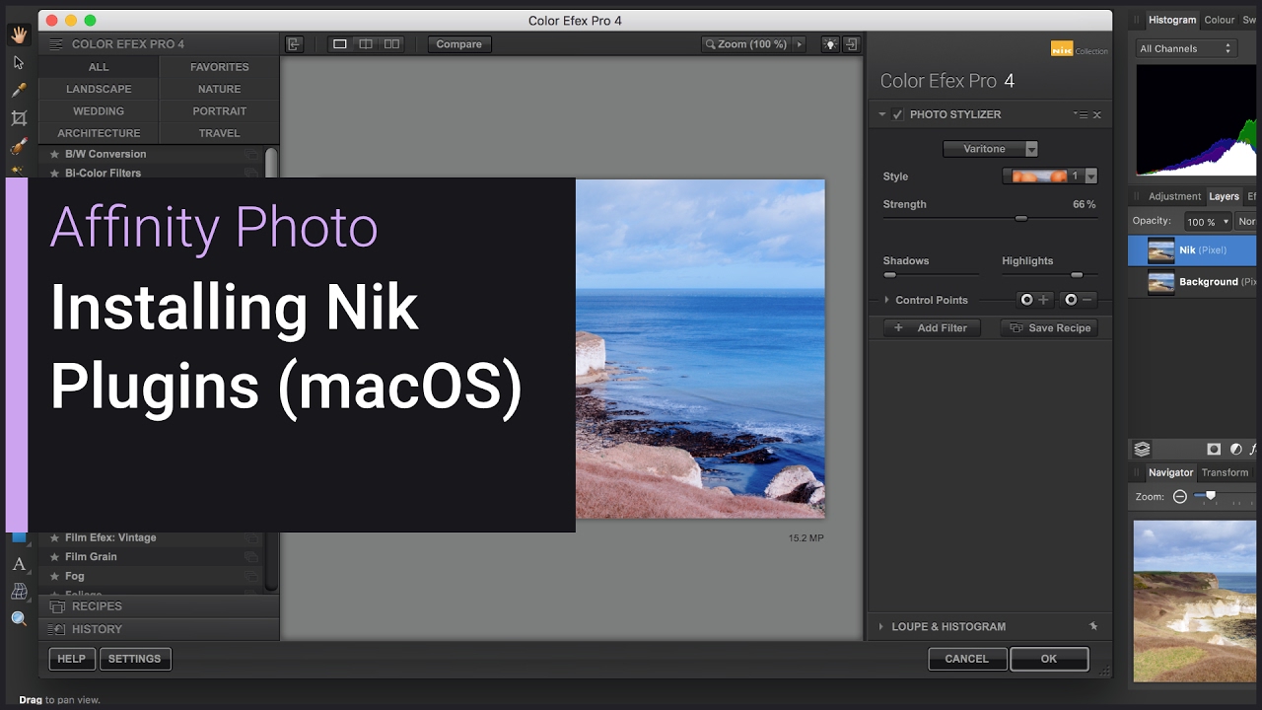The width and height of the screenshot is (1262, 710).
Task: Click the Add Filter button
Action: click(932, 327)
